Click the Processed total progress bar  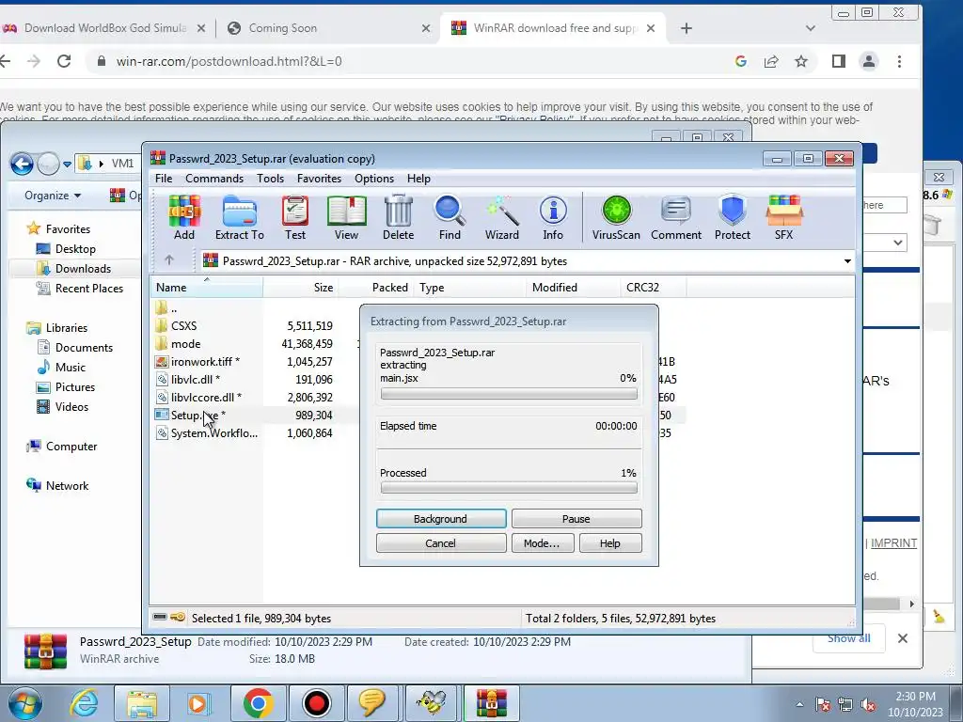tap(509, 489)
